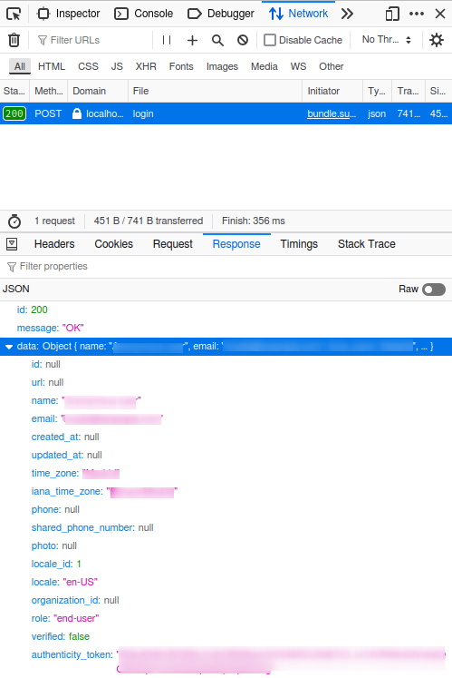This screenshot has height=678, width=452.
Task: Click the 1 request status entry
Action: click(x=55, y=221)
